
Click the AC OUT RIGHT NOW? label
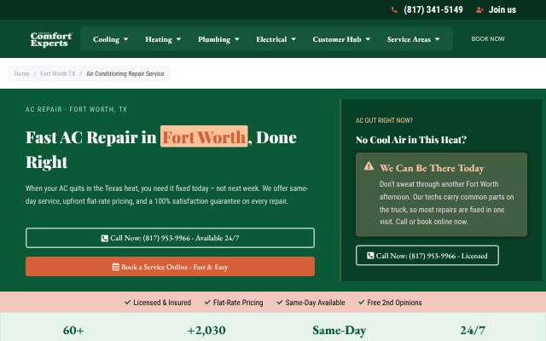384,120
